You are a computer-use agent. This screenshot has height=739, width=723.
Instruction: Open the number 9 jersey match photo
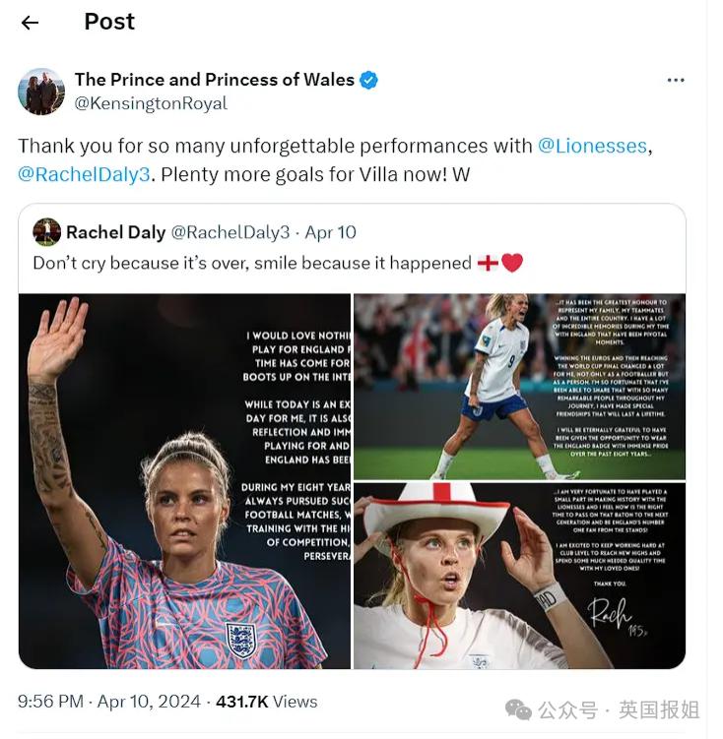pos(520,387)
